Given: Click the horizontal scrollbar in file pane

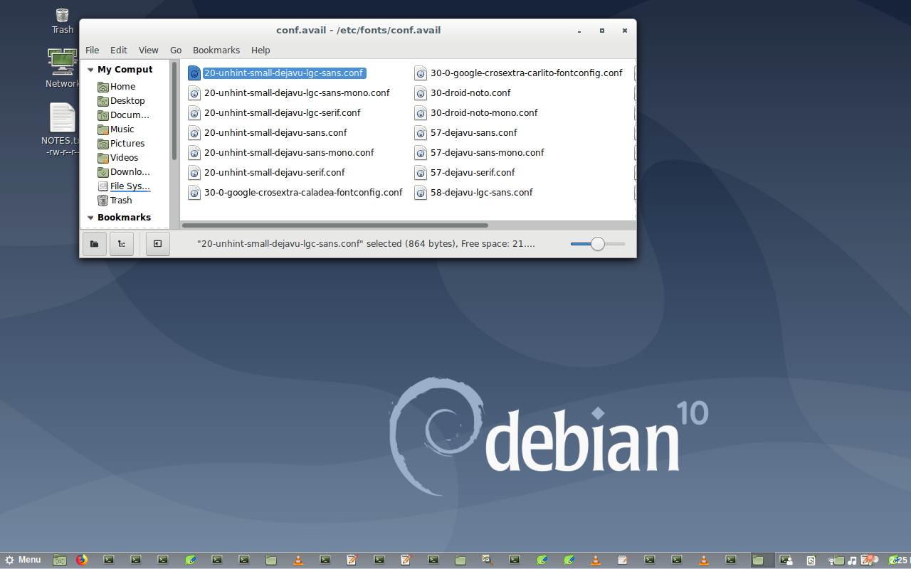Looking at the screenshot, I should 335,225.
